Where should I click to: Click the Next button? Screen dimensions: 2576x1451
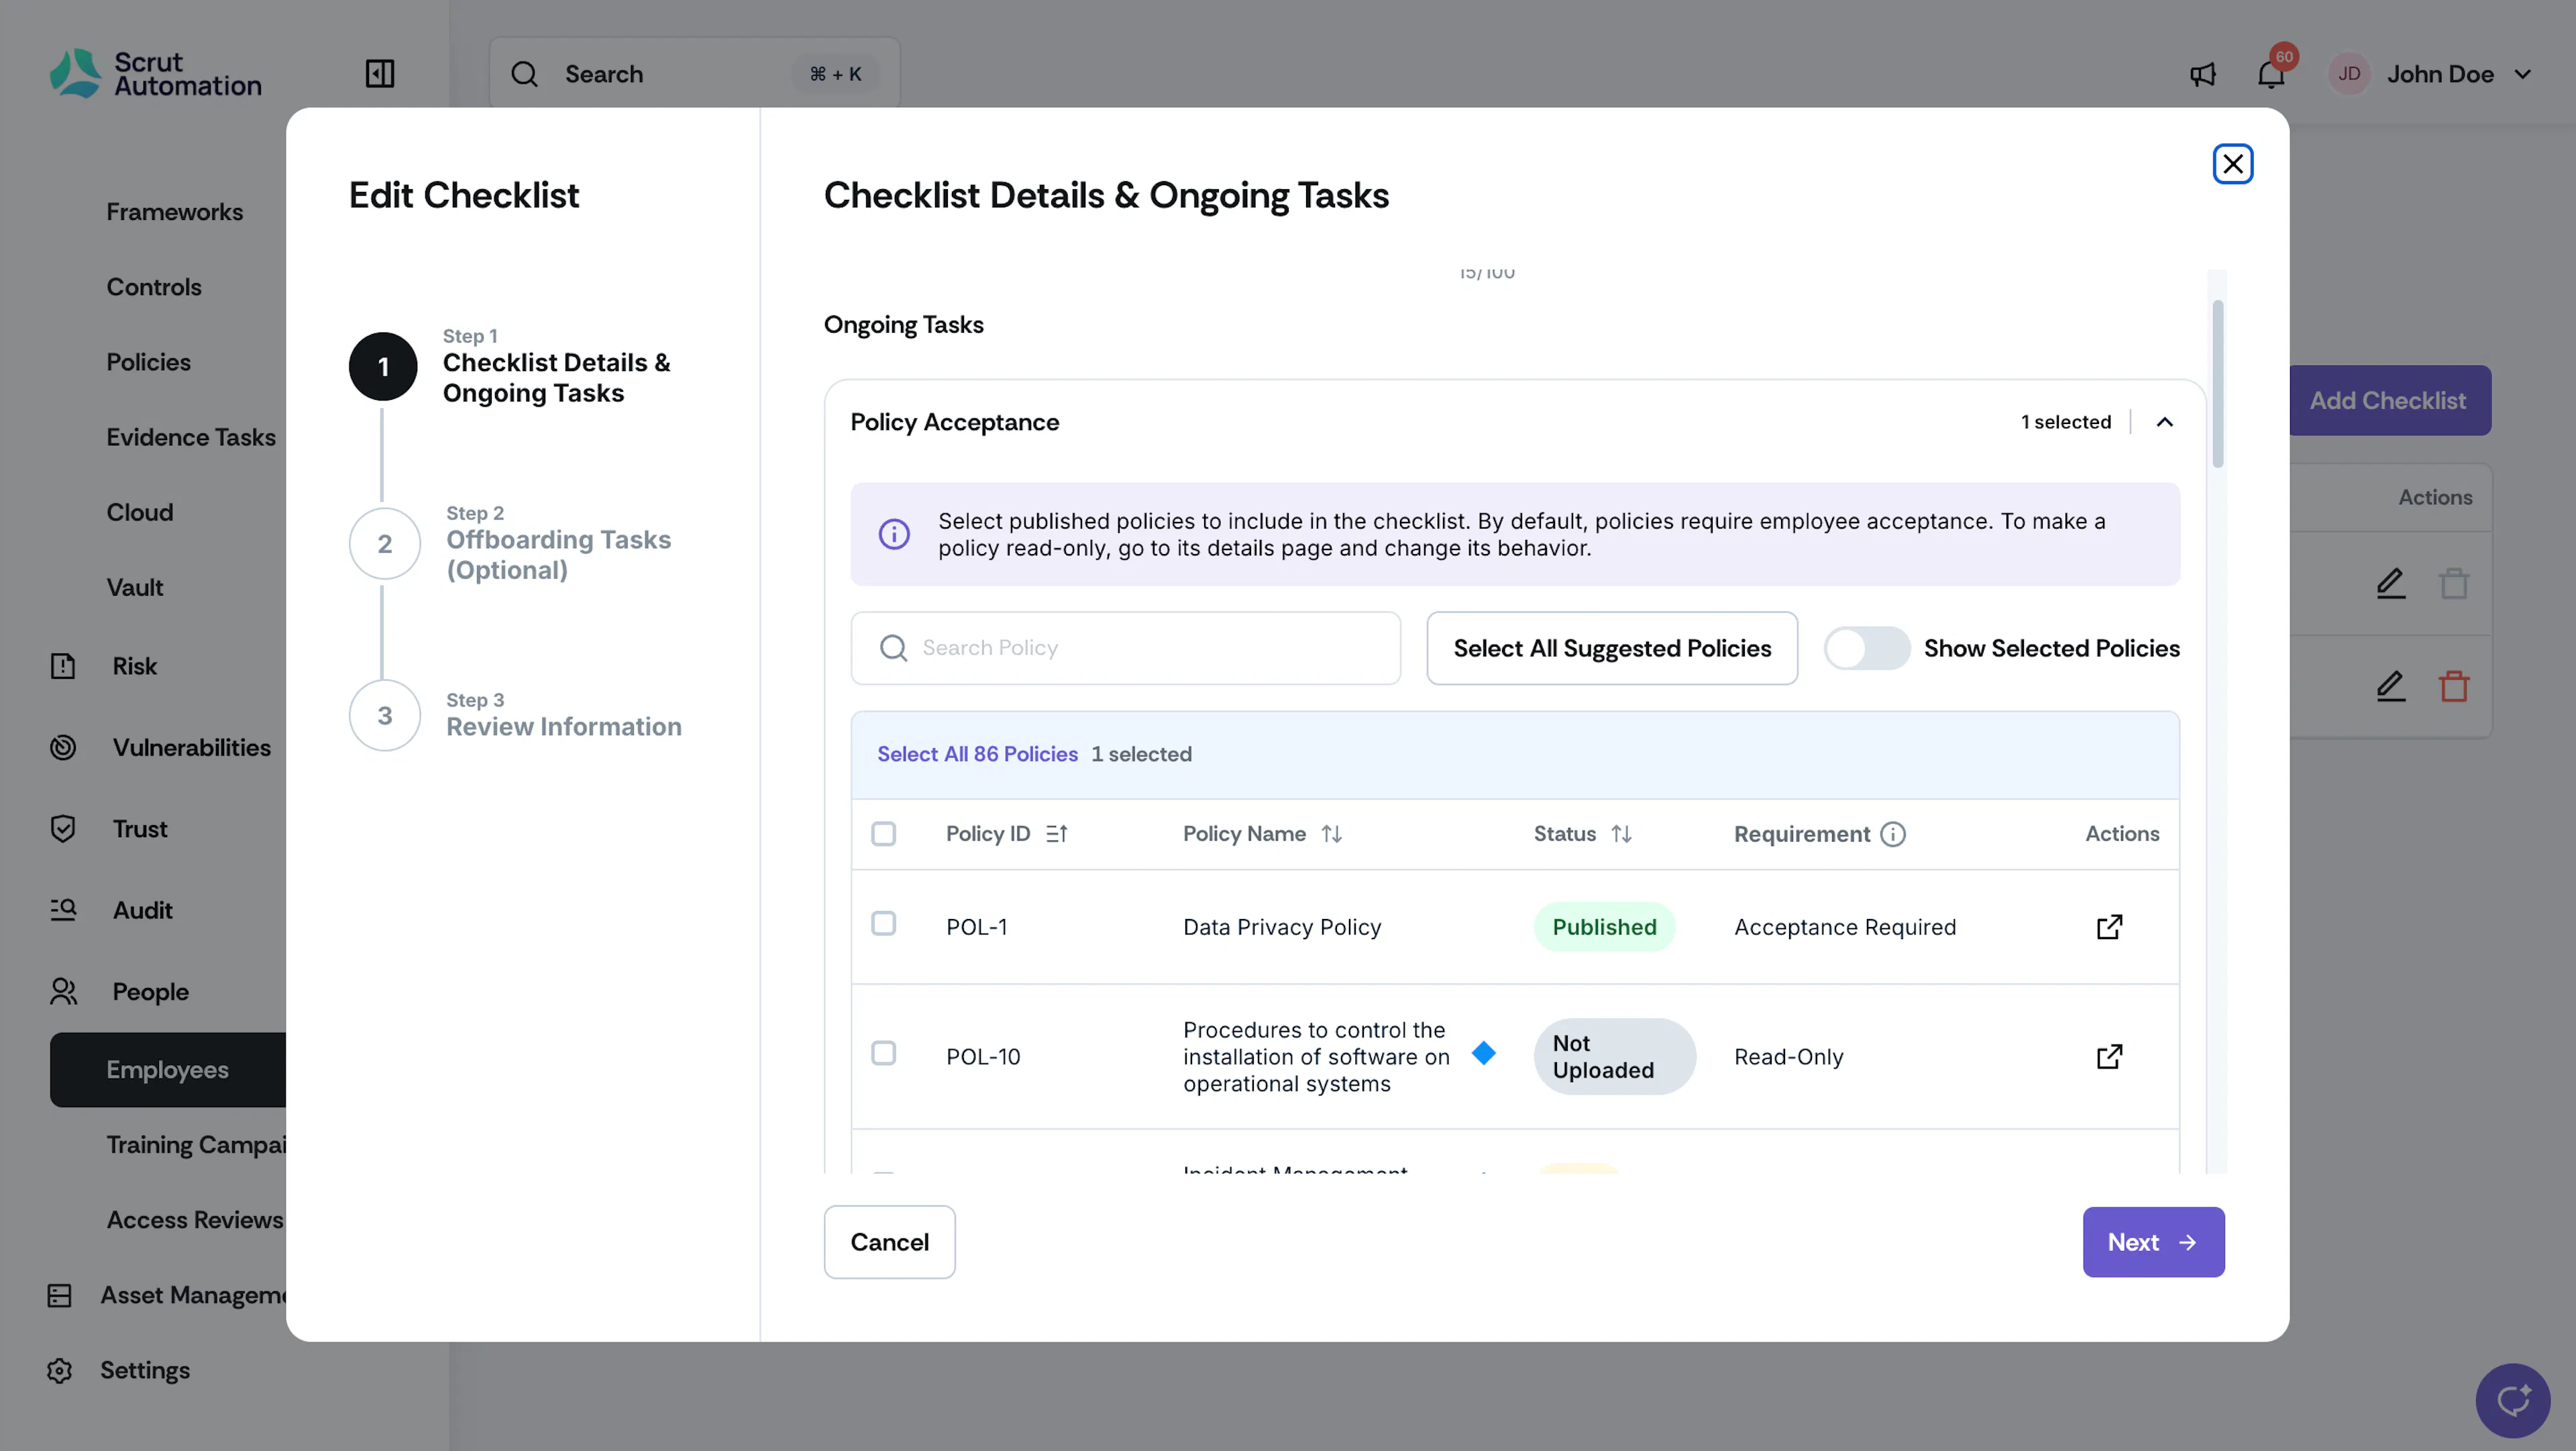tap(2153, 1242)
